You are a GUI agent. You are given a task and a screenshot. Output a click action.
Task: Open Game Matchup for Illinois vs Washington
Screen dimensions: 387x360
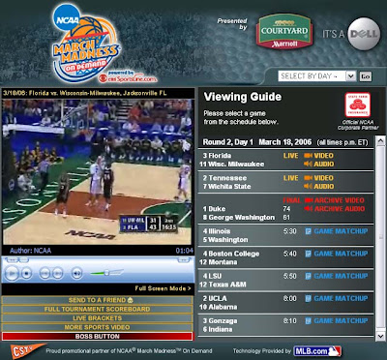(337, 231)
